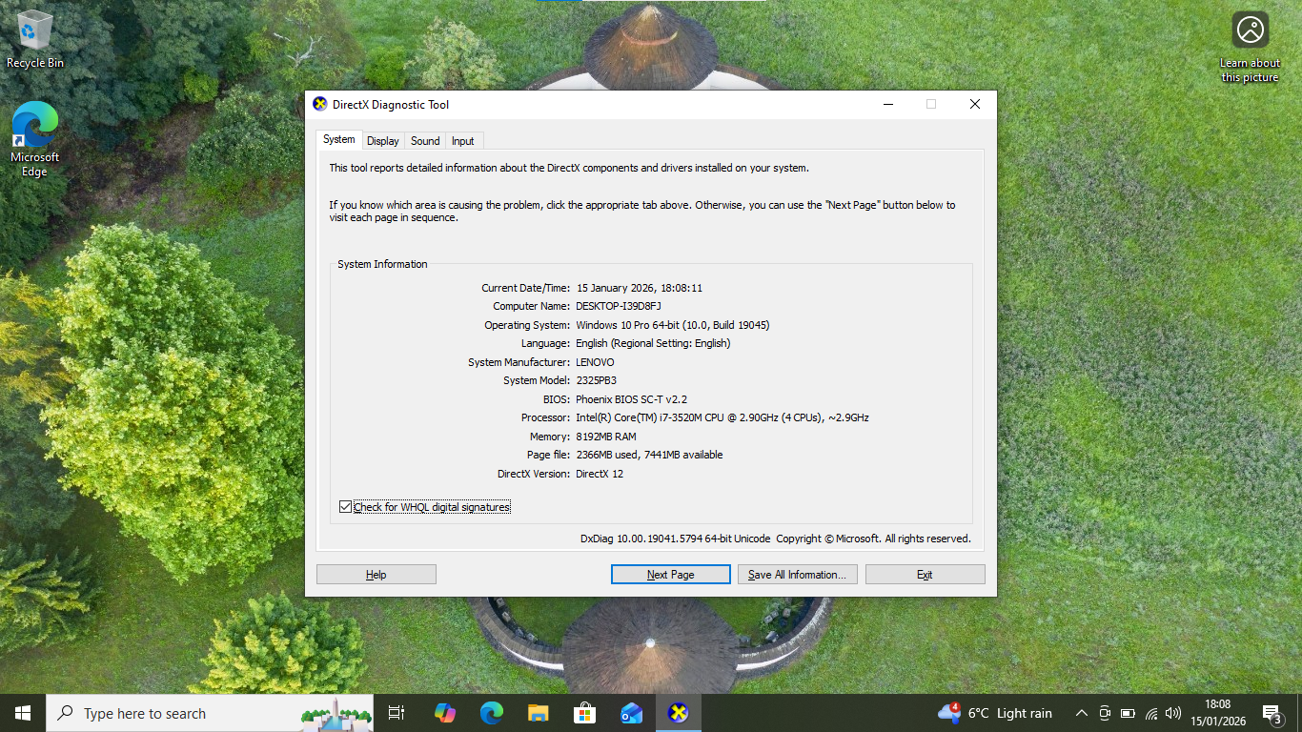Open Microsoft Store from the taskbar
Image resolution: width=1302 pixels, height=732 pixels.
pyautogui.click(x=584, y=713)
